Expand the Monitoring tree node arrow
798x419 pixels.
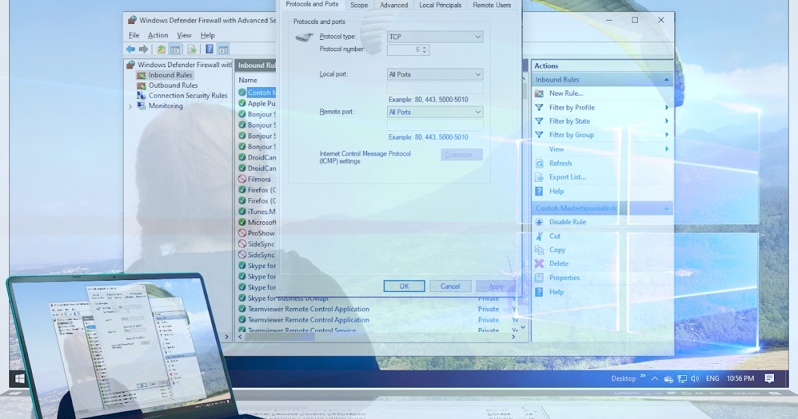[130, 106]
